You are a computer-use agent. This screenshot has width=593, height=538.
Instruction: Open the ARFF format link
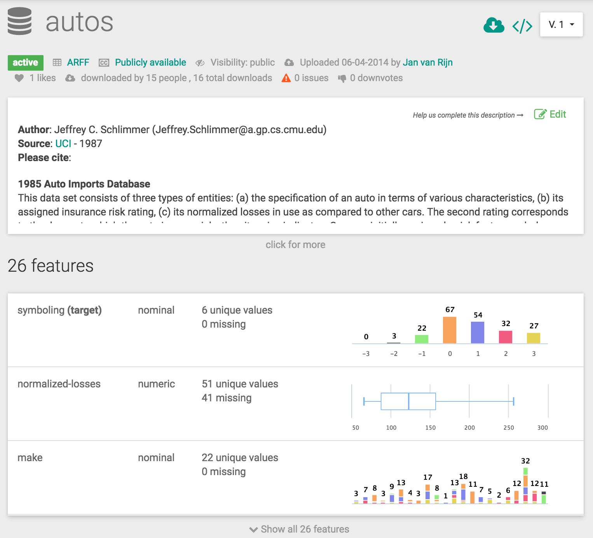pyautogui.click(x=78, y=62)
